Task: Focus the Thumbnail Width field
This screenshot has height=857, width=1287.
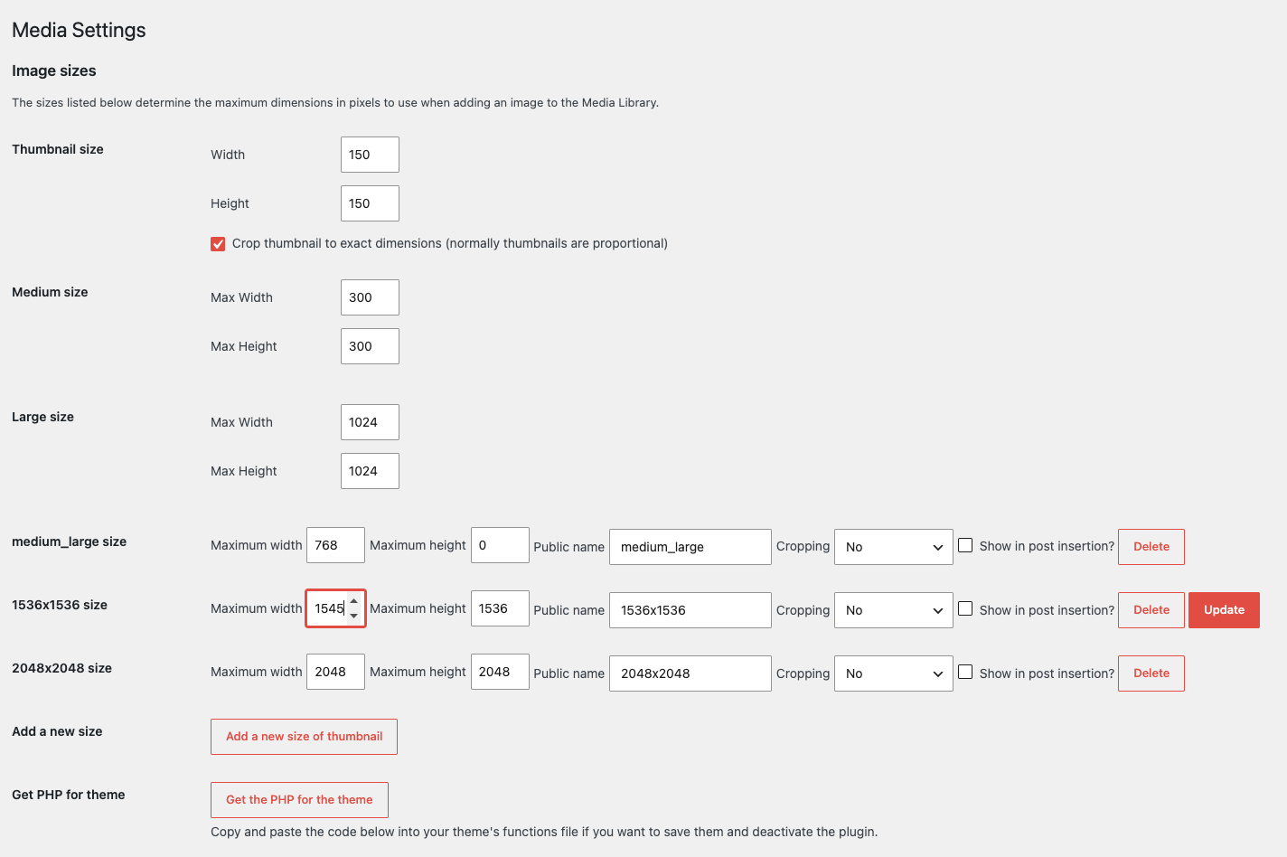Action: (370, 155)
